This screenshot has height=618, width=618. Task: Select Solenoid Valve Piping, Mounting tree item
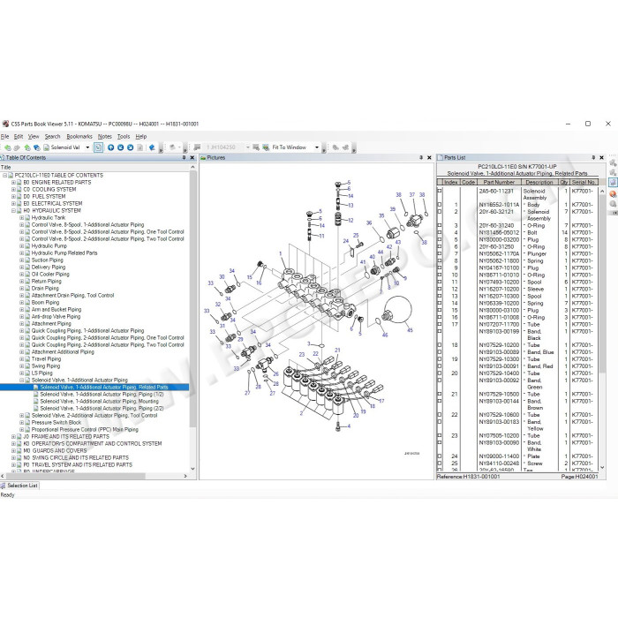point(99,401)
